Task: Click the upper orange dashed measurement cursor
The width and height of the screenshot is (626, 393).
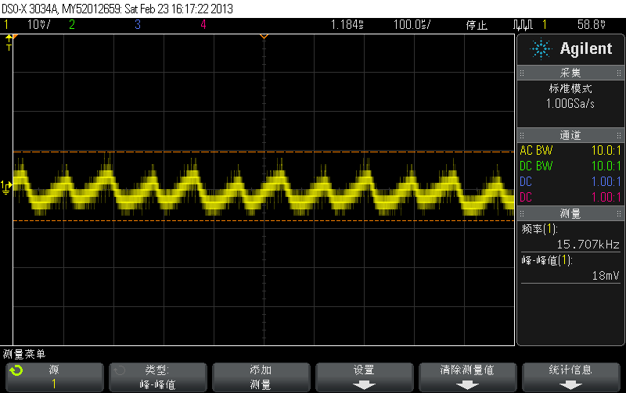Action: [264, 152]
